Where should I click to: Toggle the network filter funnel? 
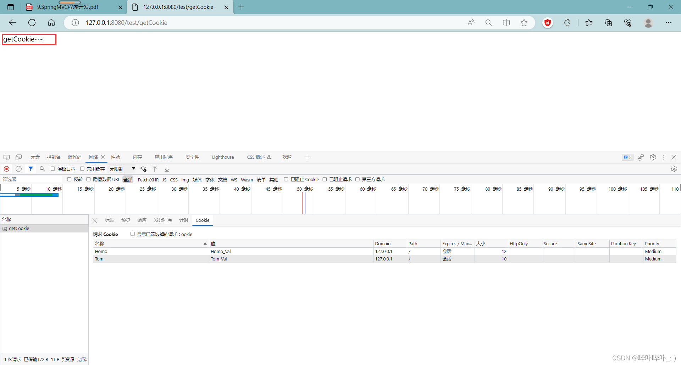tap(31, 169)
